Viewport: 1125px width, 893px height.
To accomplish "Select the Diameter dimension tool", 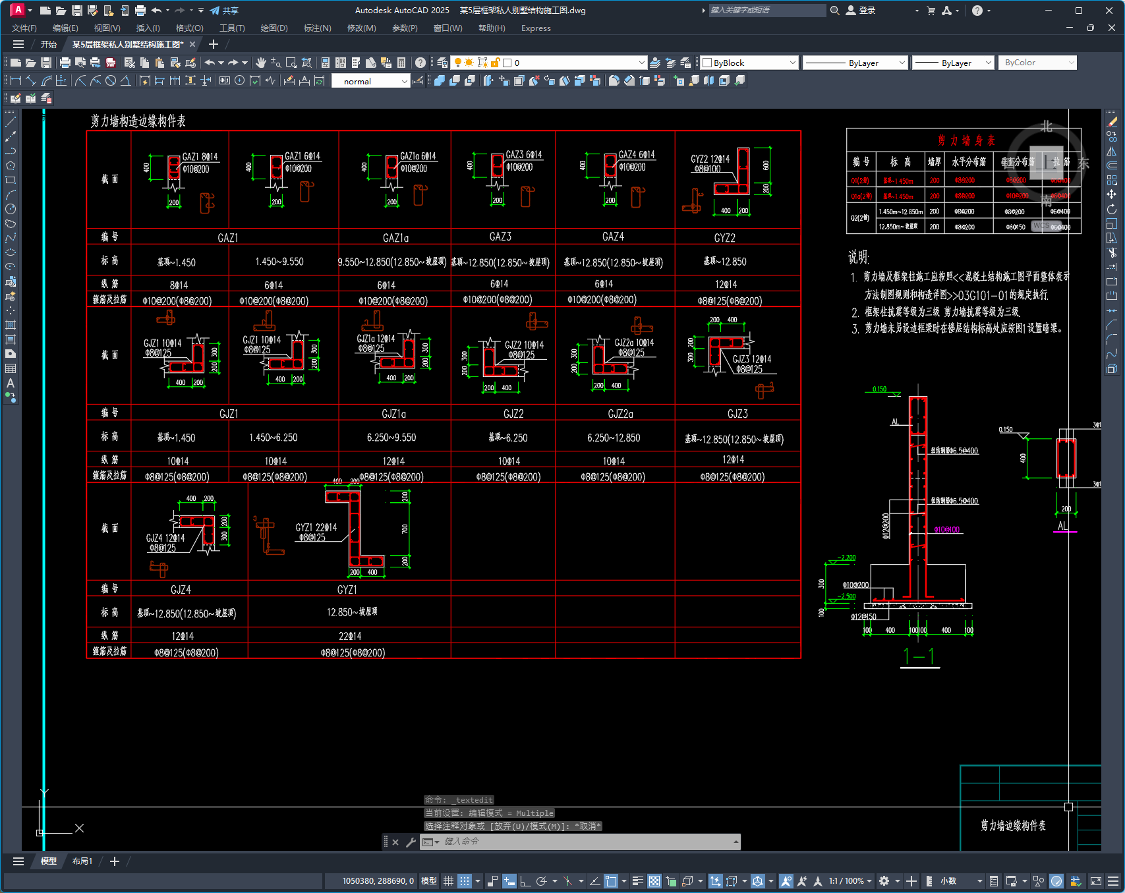I will point(111,80).
